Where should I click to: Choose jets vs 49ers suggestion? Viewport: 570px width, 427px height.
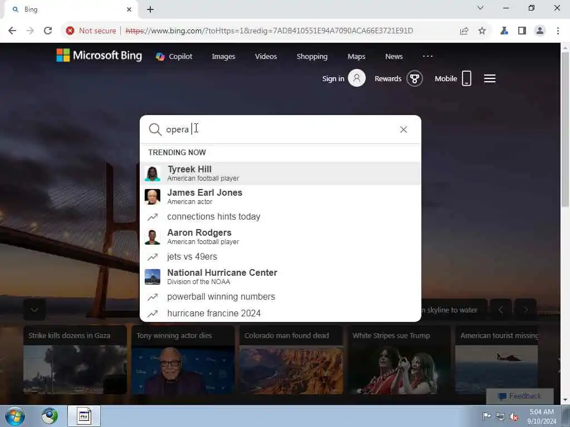(281, 257)
